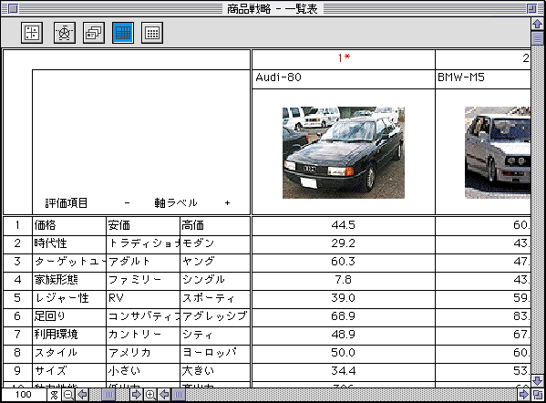This screenshot has height=403, width=546.
Task: Click the 68.9 value cell
Action: 344,316
